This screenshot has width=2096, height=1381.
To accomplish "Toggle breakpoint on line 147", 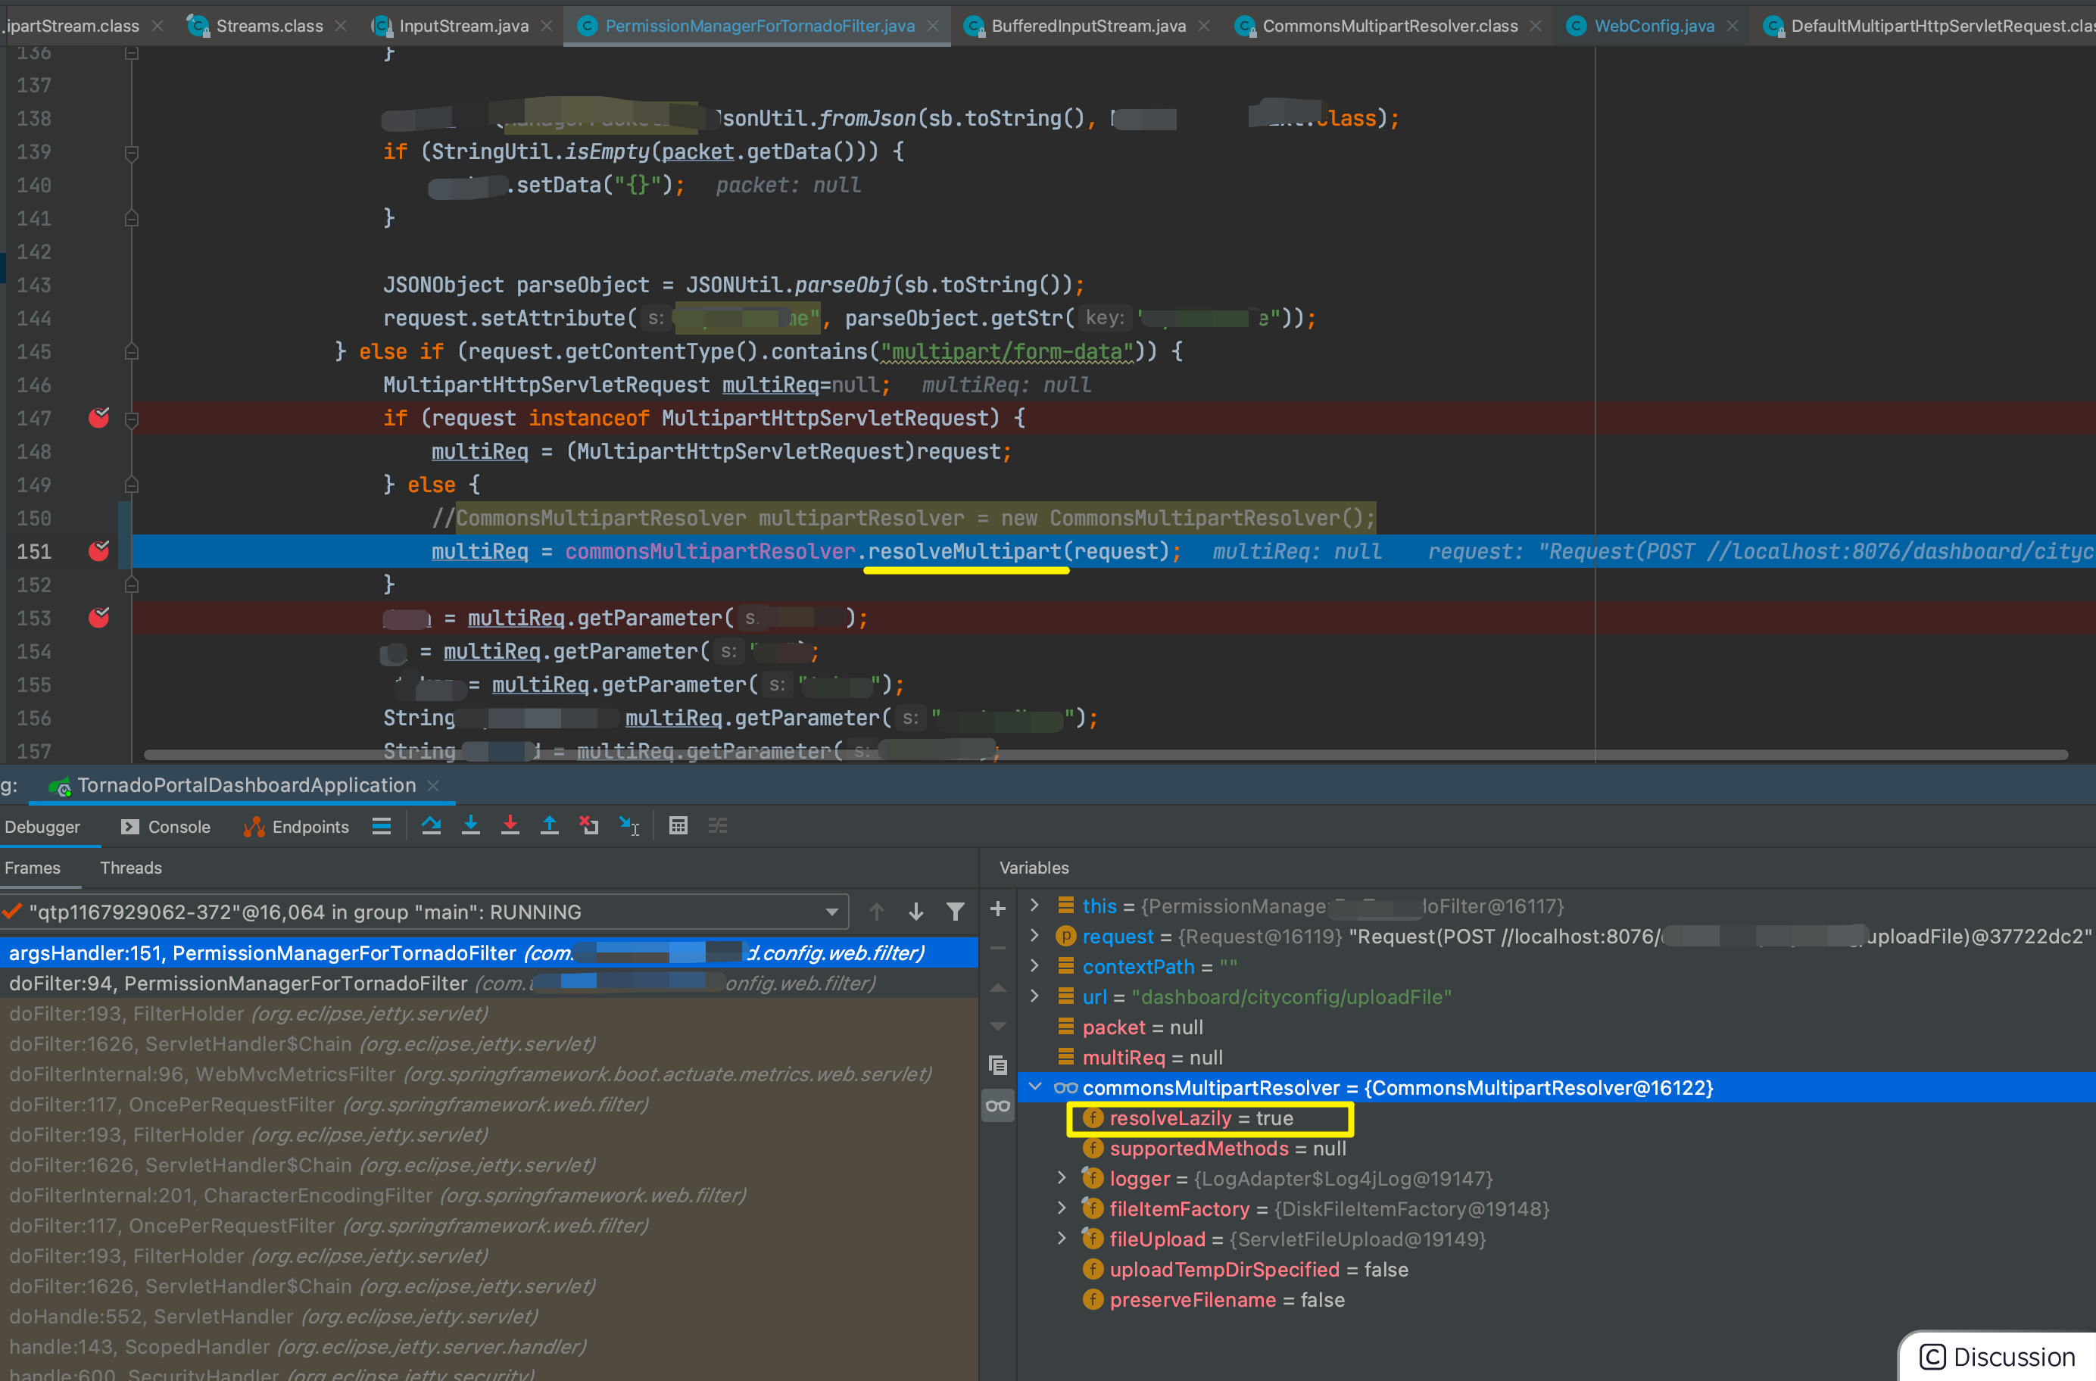I will click(x=98, y=417).
